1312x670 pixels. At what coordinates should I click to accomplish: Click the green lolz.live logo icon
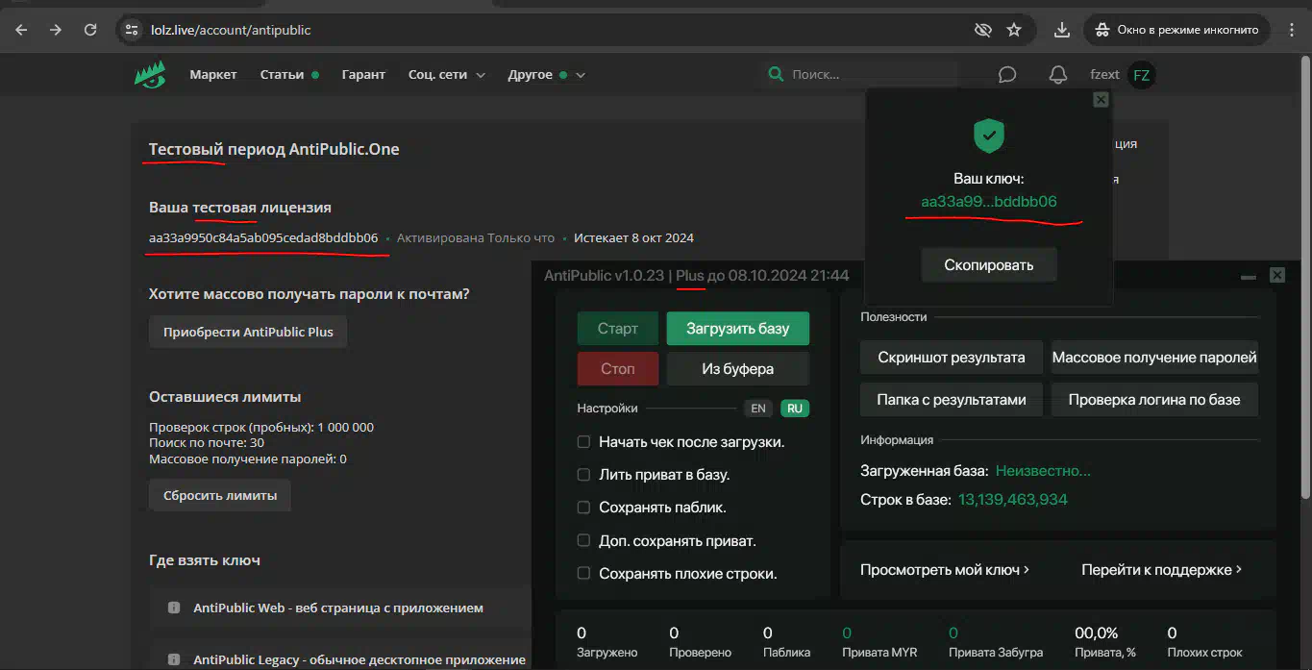pyautogui.click(x=150, y=75)
